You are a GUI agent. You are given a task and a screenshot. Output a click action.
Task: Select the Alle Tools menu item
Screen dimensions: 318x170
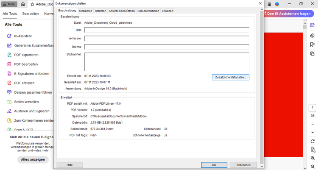[x=10, y=14]
